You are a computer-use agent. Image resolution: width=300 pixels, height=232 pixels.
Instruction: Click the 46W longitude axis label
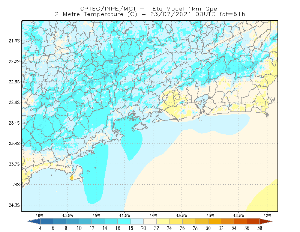click(x=39, y=215)
